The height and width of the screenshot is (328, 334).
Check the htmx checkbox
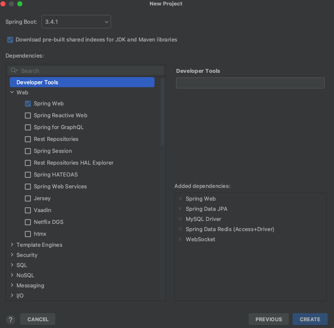[28, 234]
